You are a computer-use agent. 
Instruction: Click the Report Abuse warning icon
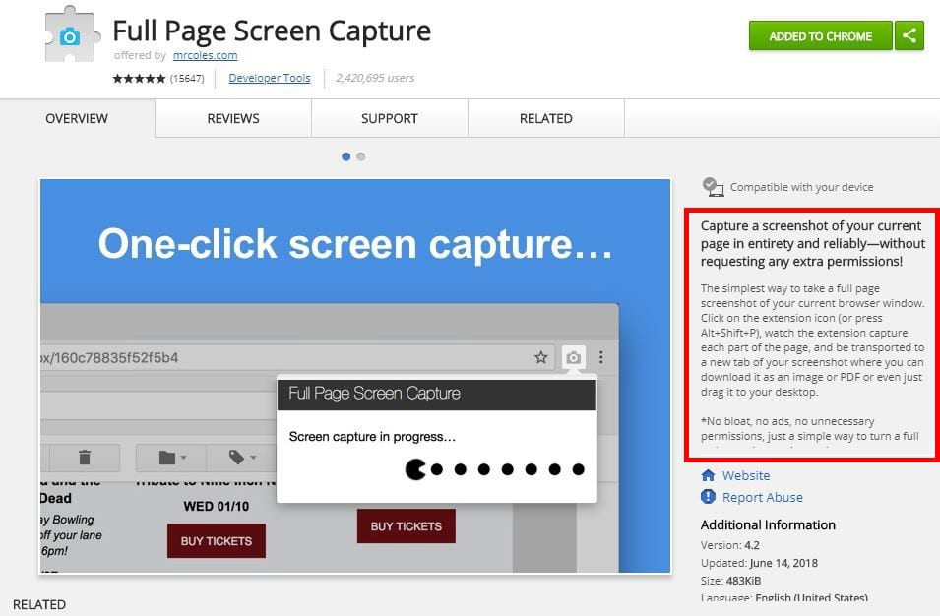tap(708, 497)
